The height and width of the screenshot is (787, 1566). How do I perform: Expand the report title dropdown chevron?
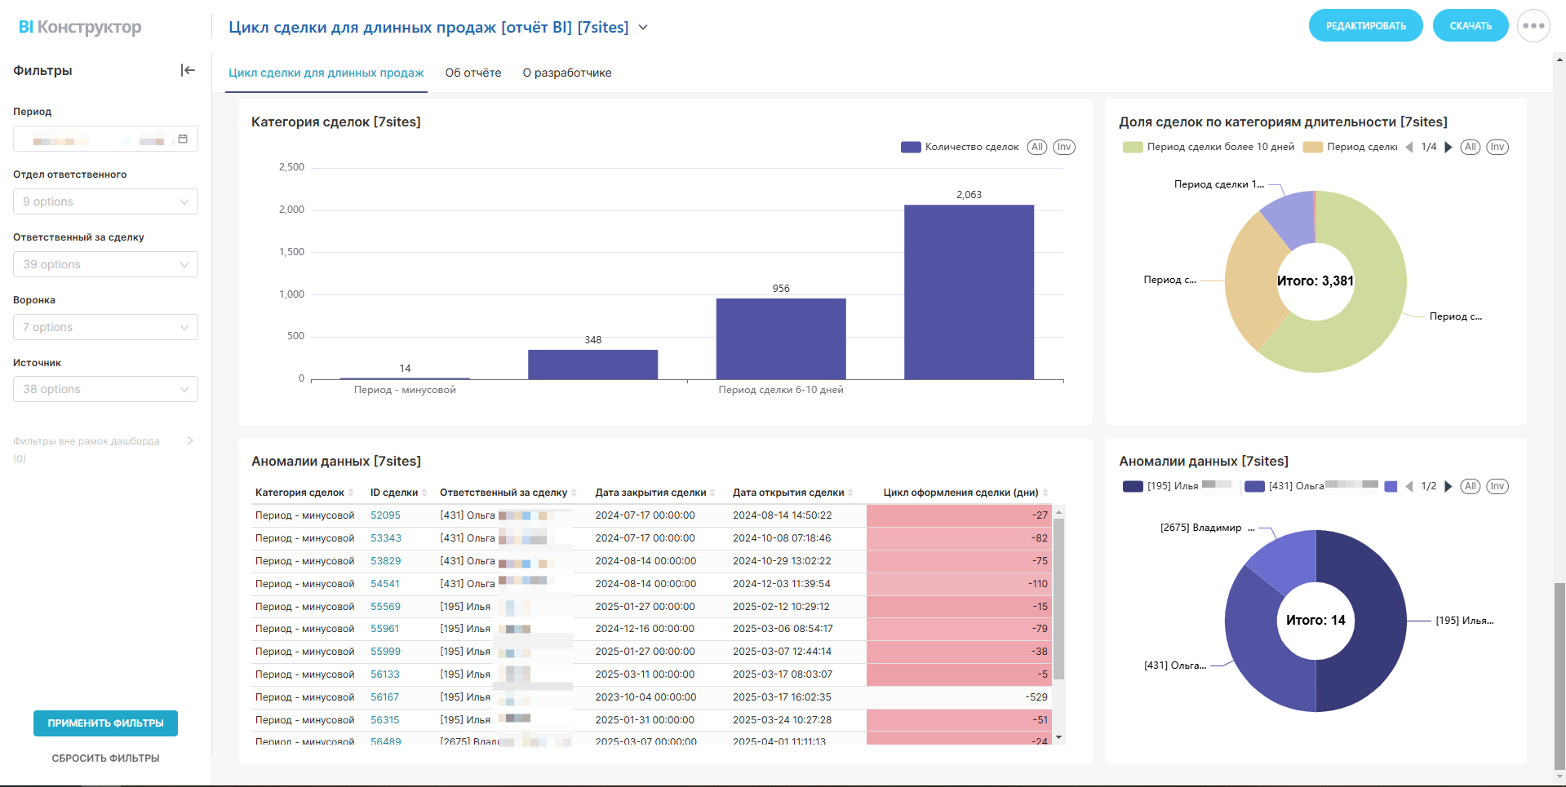click(643, 28)
